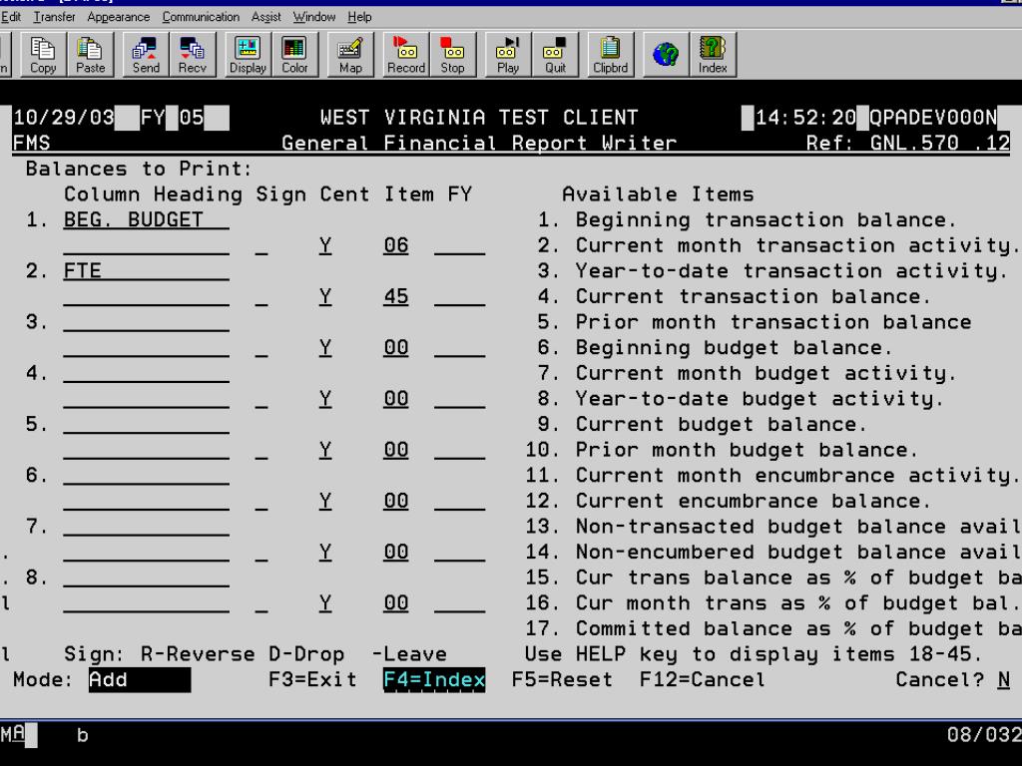Open the Display settings icon
This screenshot has width=1022, height=766.
[248, 56]
